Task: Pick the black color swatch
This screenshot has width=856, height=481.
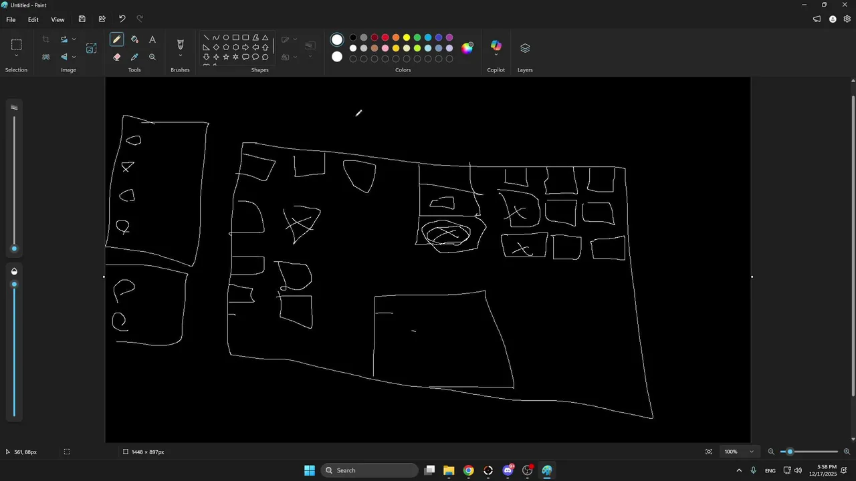Action: click(x=353, y=37)
